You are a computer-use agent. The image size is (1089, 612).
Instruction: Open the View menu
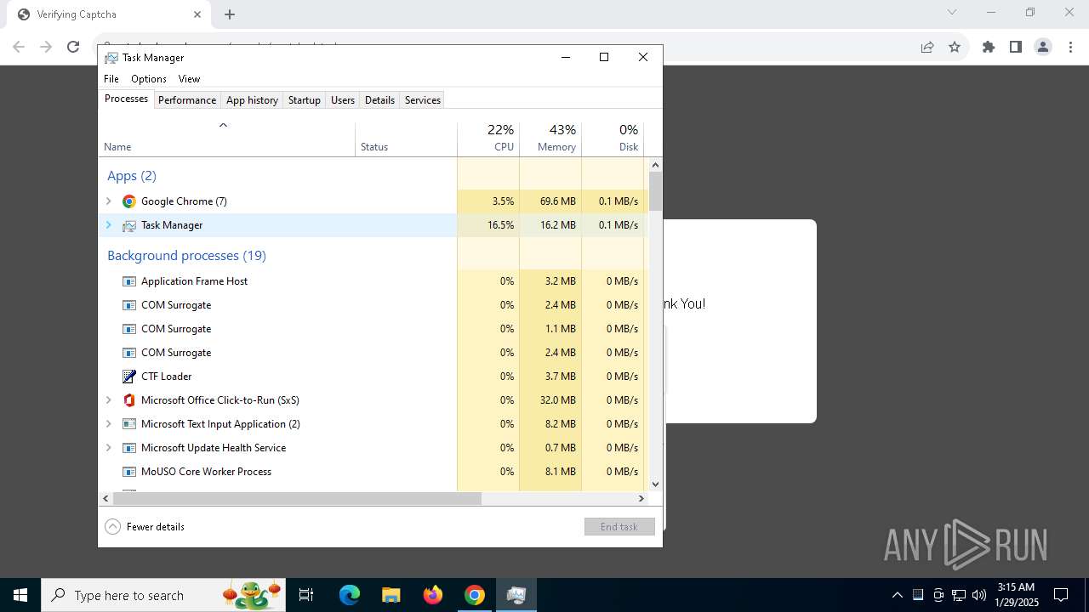189,79
